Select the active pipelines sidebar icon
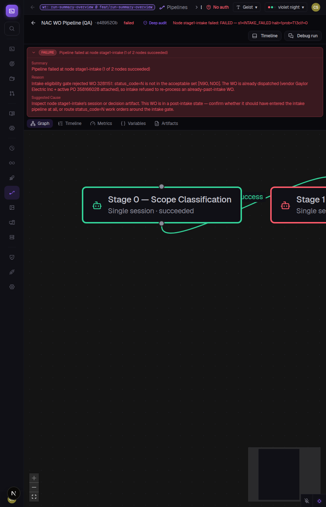This screenshot has height=507, width=326. pyautogui.click(x=12, y=193)
